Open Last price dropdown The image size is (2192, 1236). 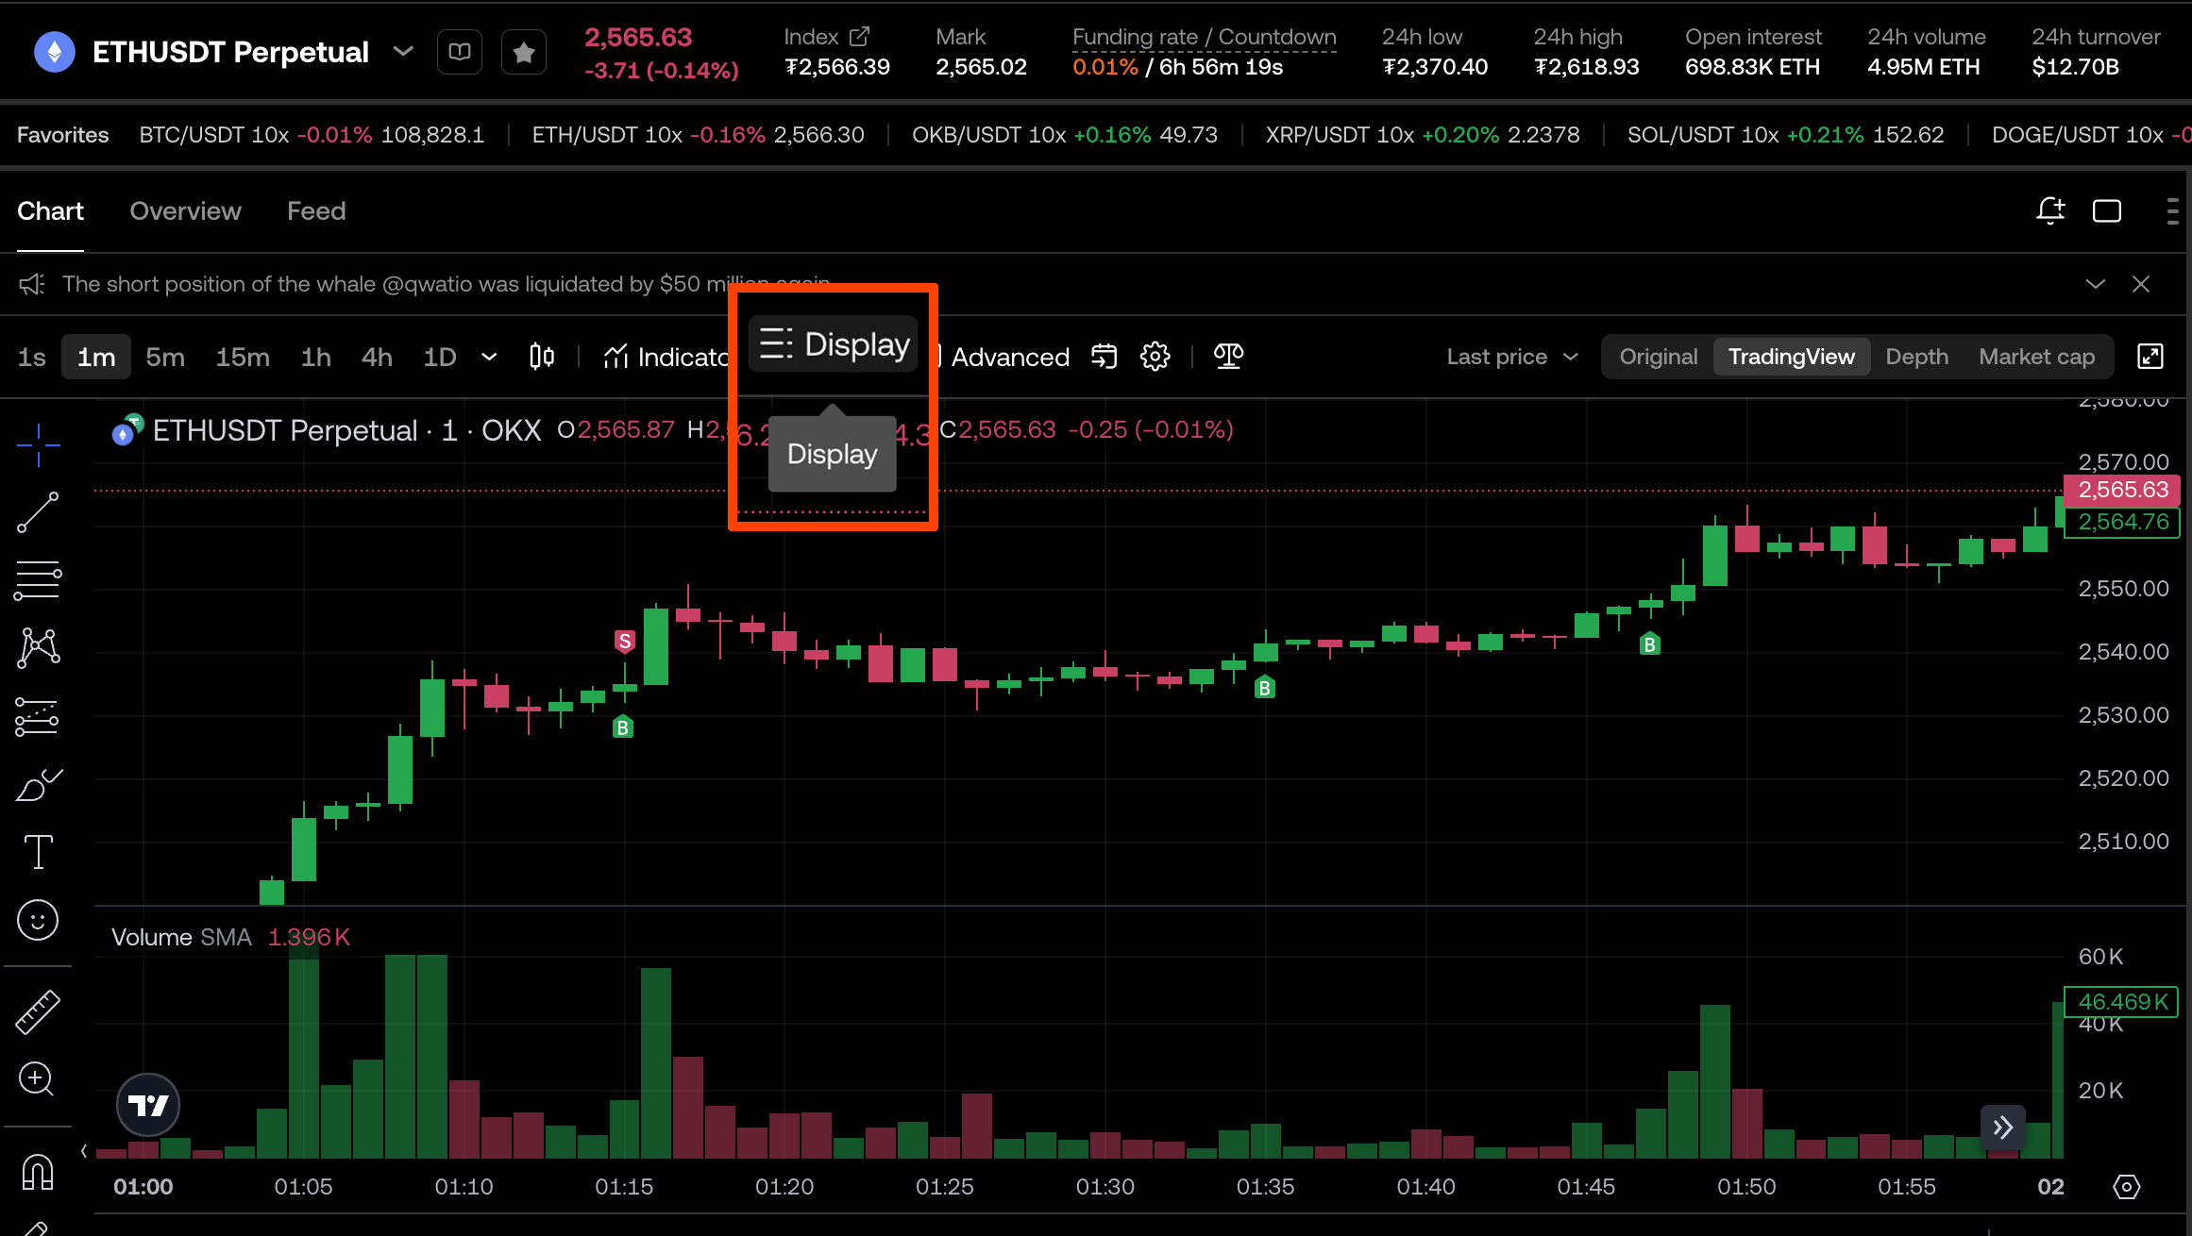click(x=1511, y=357)
